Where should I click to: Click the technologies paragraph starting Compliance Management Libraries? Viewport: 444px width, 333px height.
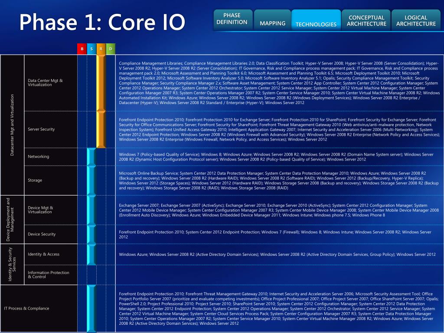point(279,83)
